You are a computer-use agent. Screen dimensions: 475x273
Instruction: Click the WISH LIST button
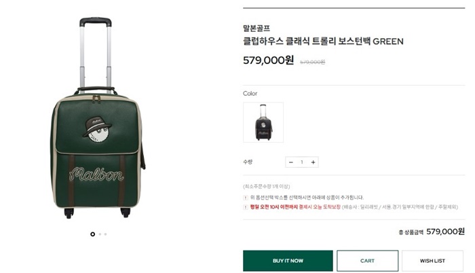[x=432, y=261]
